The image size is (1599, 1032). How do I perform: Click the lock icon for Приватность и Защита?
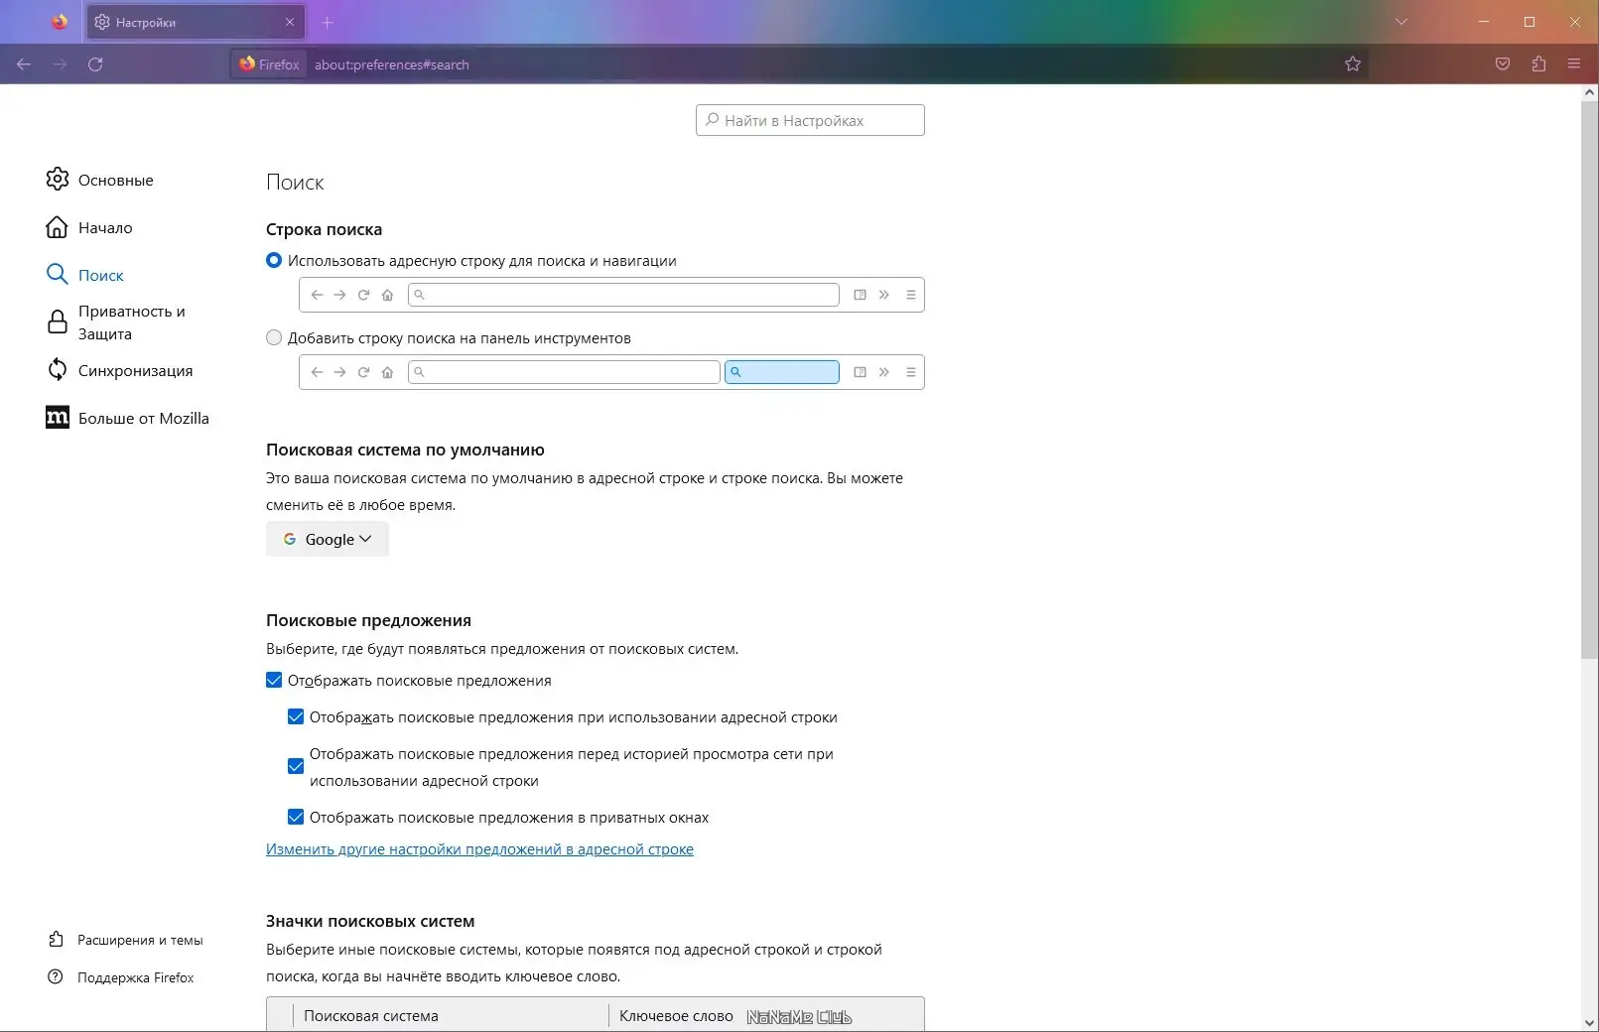click(x=58, y=322)
